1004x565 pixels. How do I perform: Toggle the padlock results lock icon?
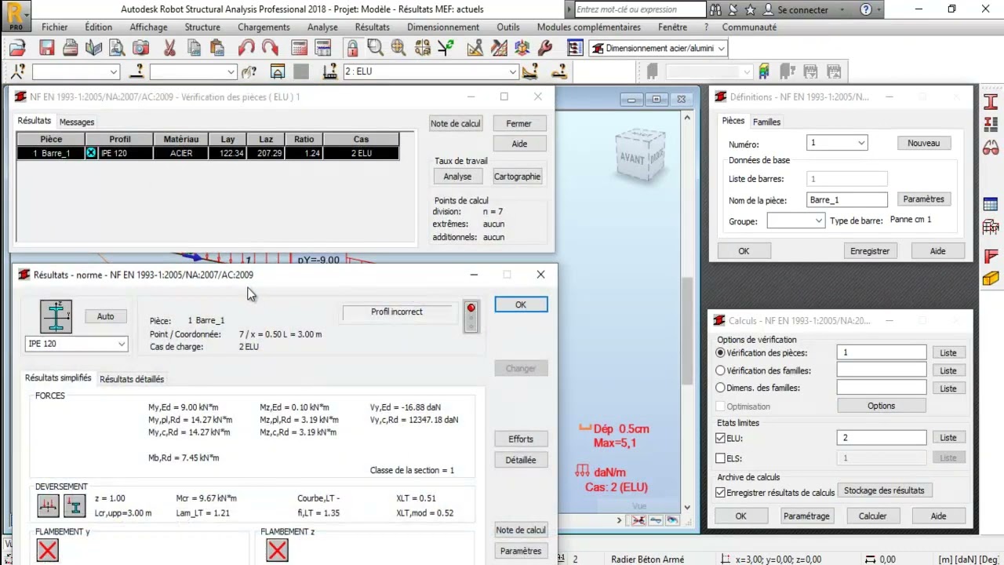(352, 49)
